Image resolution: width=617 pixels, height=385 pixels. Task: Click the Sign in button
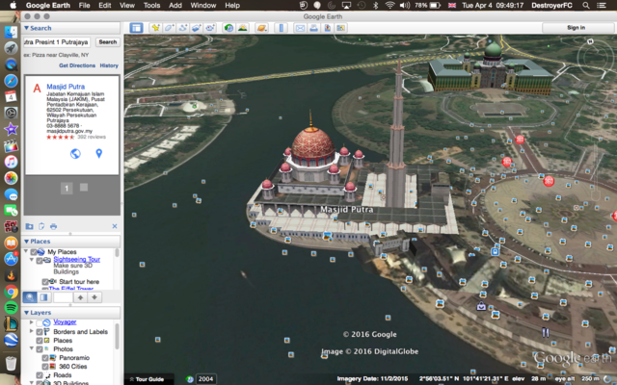pos(577,28)
